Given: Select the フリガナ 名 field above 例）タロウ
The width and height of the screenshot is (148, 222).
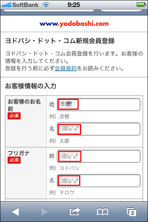Looking at the screenshot, I should [99, 181].
